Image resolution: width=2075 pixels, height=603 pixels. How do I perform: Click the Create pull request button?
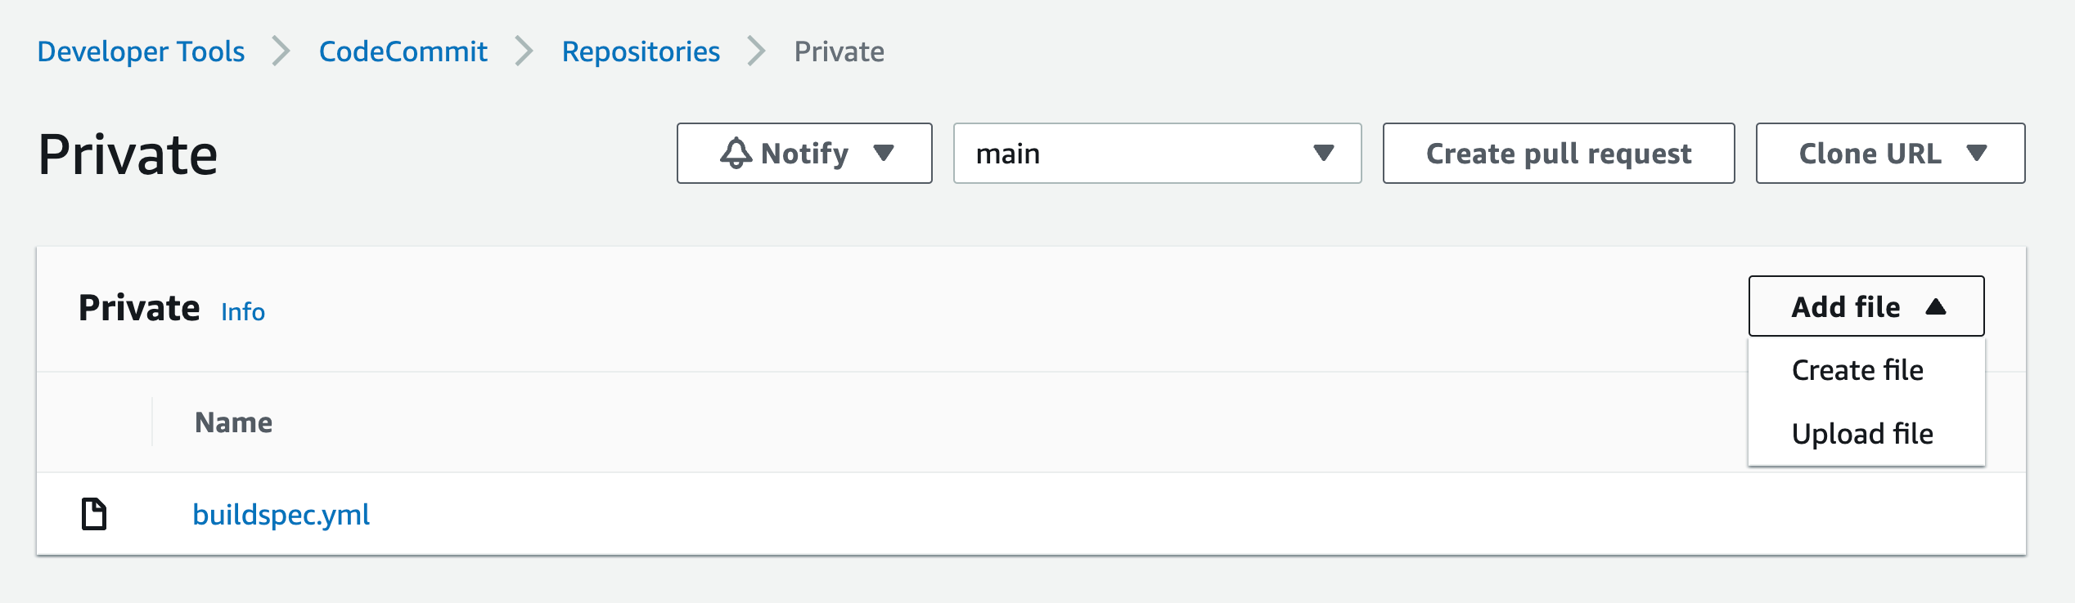point(1557,153)
